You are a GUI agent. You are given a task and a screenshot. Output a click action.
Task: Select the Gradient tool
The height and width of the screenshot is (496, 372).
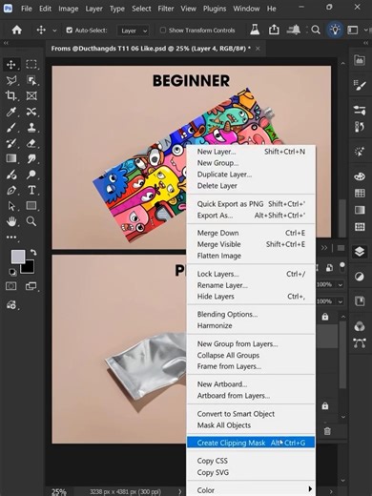click(x=11, y=158)
